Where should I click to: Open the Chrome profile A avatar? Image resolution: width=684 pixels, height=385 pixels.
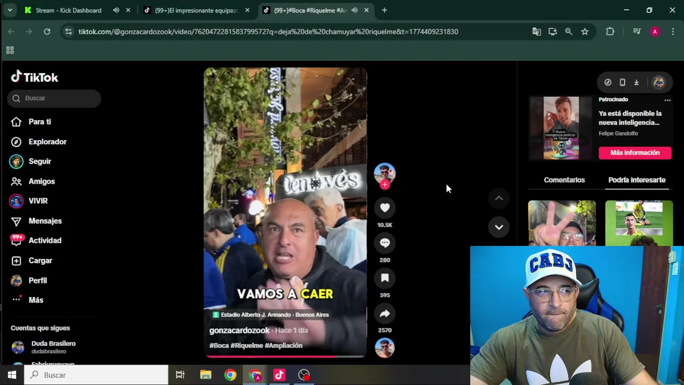tap(655, 32)
